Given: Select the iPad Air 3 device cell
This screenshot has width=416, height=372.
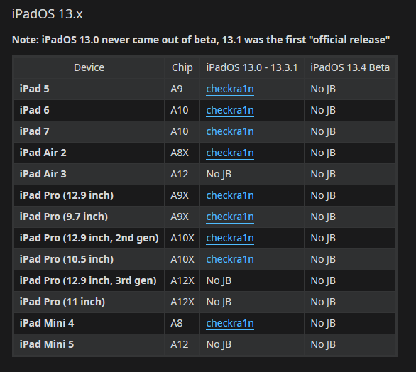Looking at the screenshot, I should (89, 174).
